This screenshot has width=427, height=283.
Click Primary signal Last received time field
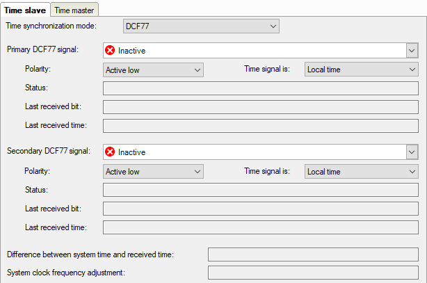click(x=260, y=126)
